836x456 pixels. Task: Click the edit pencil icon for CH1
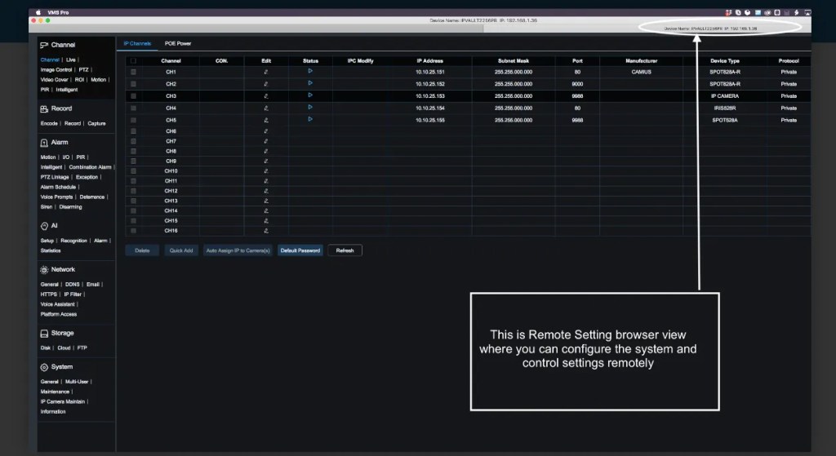[x=266, y=72]
